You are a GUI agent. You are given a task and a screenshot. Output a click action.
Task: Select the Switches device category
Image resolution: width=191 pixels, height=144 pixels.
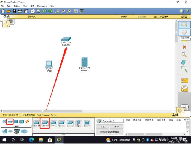[x=10, y=121]
